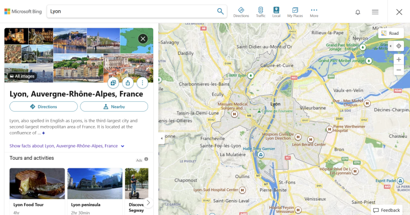Expand the More options menu

[314, 12]
